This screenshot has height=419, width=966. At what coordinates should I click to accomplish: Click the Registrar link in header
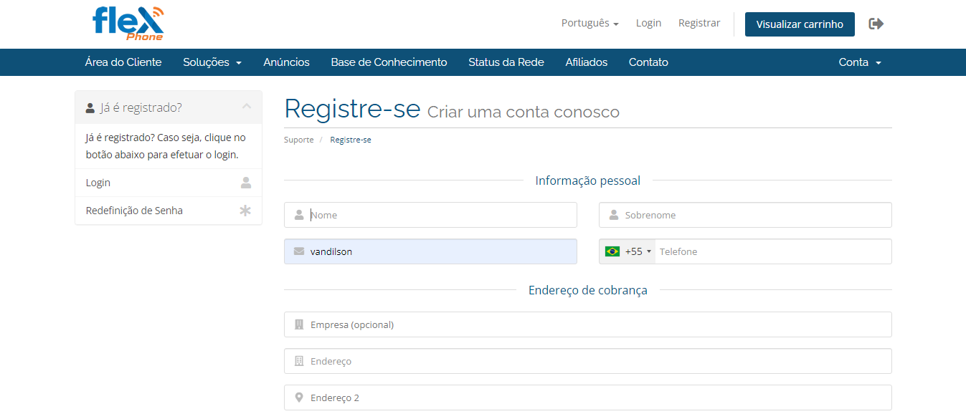tap(699, 23)
